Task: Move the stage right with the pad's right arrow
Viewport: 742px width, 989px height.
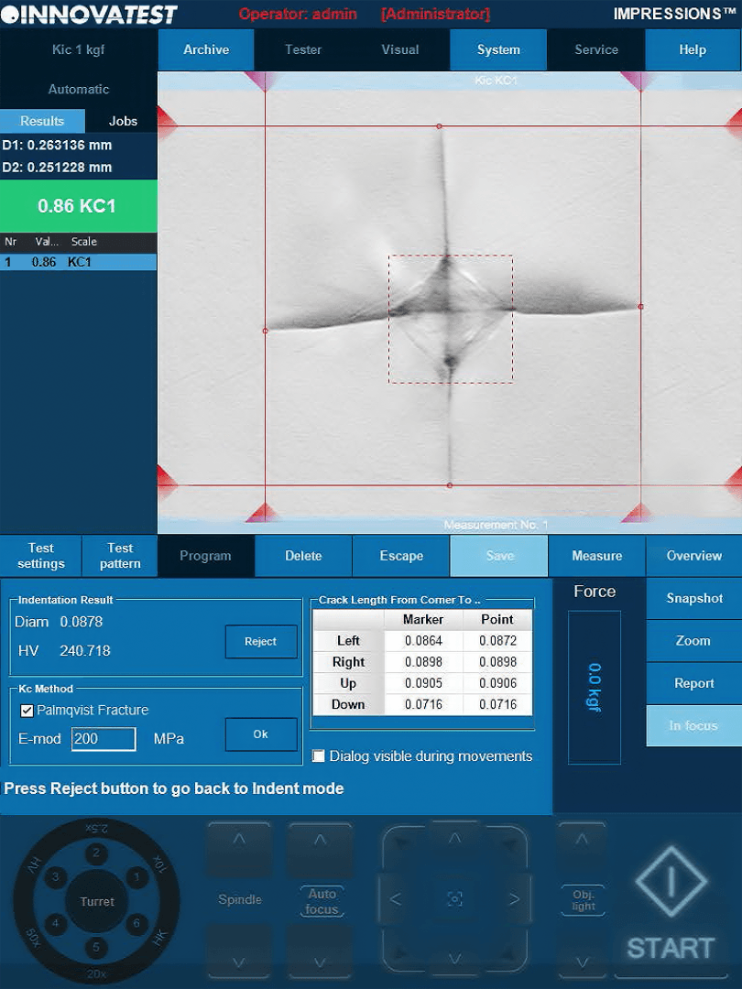Action: [514, 899]
